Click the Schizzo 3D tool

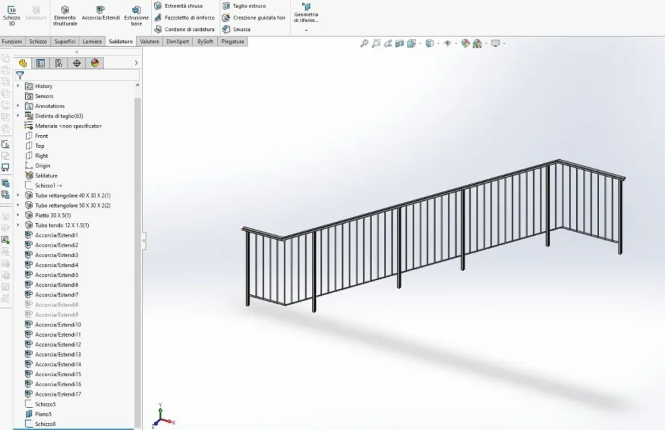coord(11,14)
